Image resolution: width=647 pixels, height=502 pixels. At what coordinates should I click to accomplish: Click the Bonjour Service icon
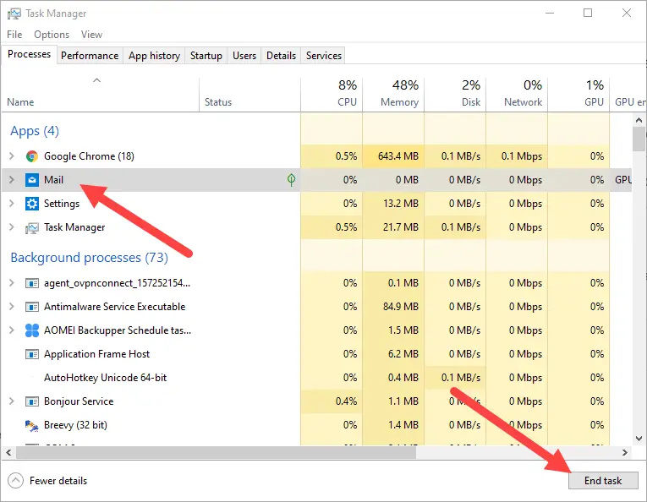tap(32, 401)
